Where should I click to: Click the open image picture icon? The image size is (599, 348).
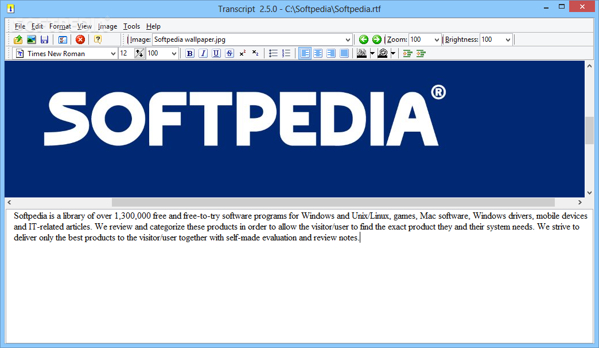[x=32, y=39]
